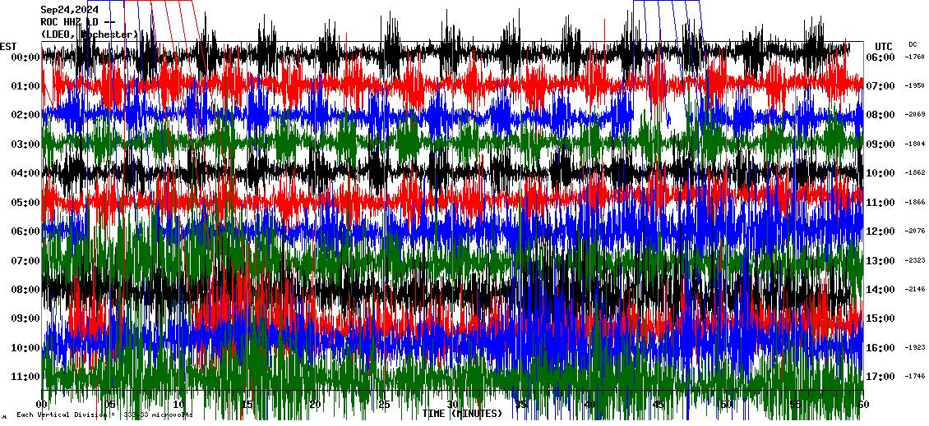Select the -1923 DC offset value
This screenshot has width=929, height=426.
click(915, 348)
